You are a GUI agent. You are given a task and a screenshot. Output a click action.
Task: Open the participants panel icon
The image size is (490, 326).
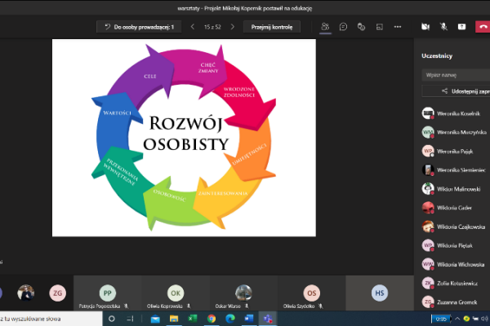click(325, 26)
